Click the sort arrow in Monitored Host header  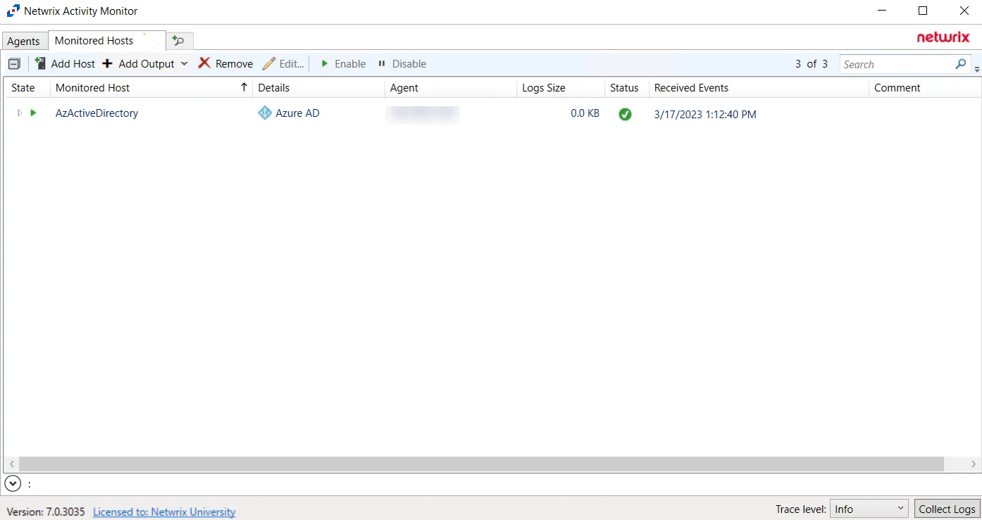pyautogui.click(x=244, y=87)
